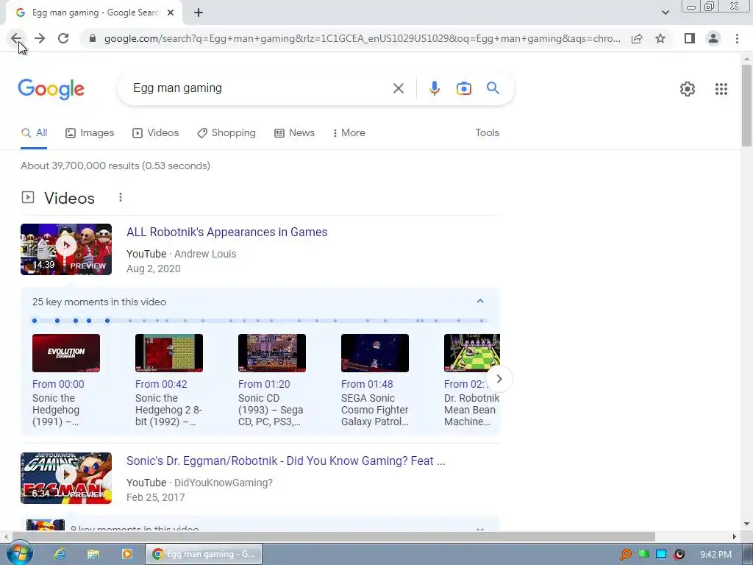This screenshot has width=753, height=565.
Task: Select the All results tab
Action: click(x=34, y=133)
